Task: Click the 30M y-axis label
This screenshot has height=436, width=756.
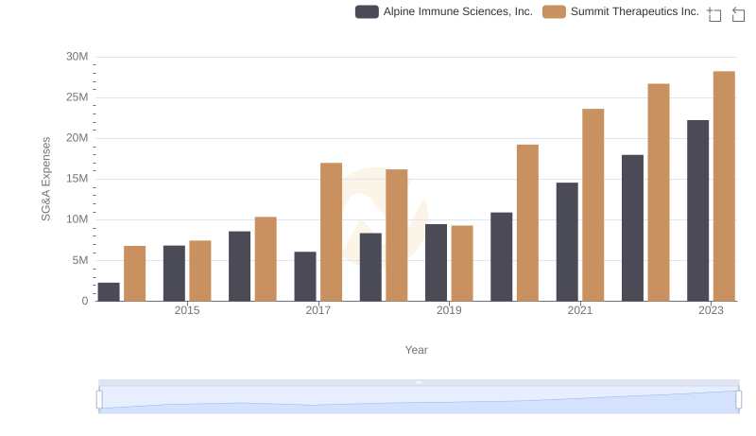Action: click(77, 57)
